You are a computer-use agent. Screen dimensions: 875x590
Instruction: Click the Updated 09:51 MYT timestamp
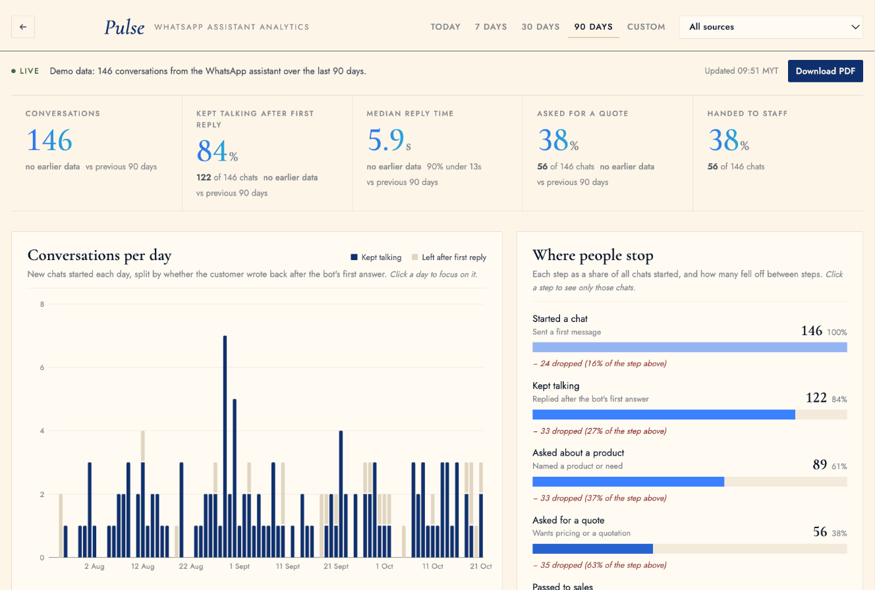coord(741,71)
